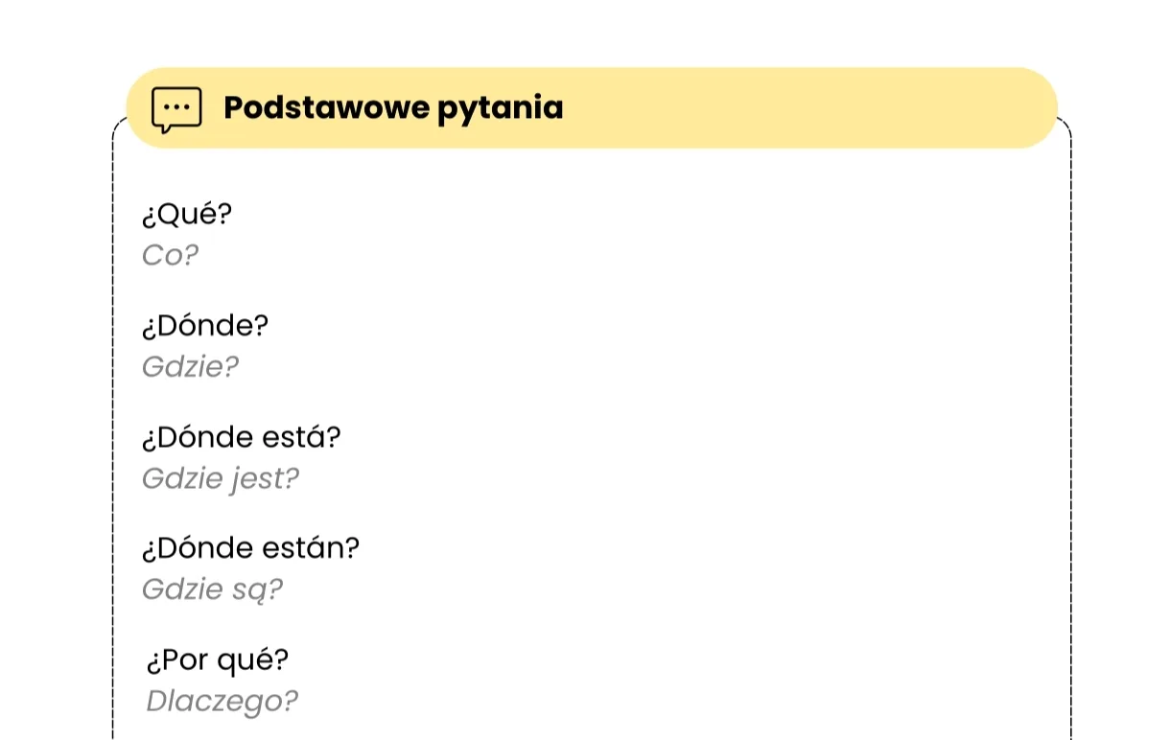Select the Spanish phrase ¿Qué?
The image size is (1170, 740).
[x=187, y=215]
